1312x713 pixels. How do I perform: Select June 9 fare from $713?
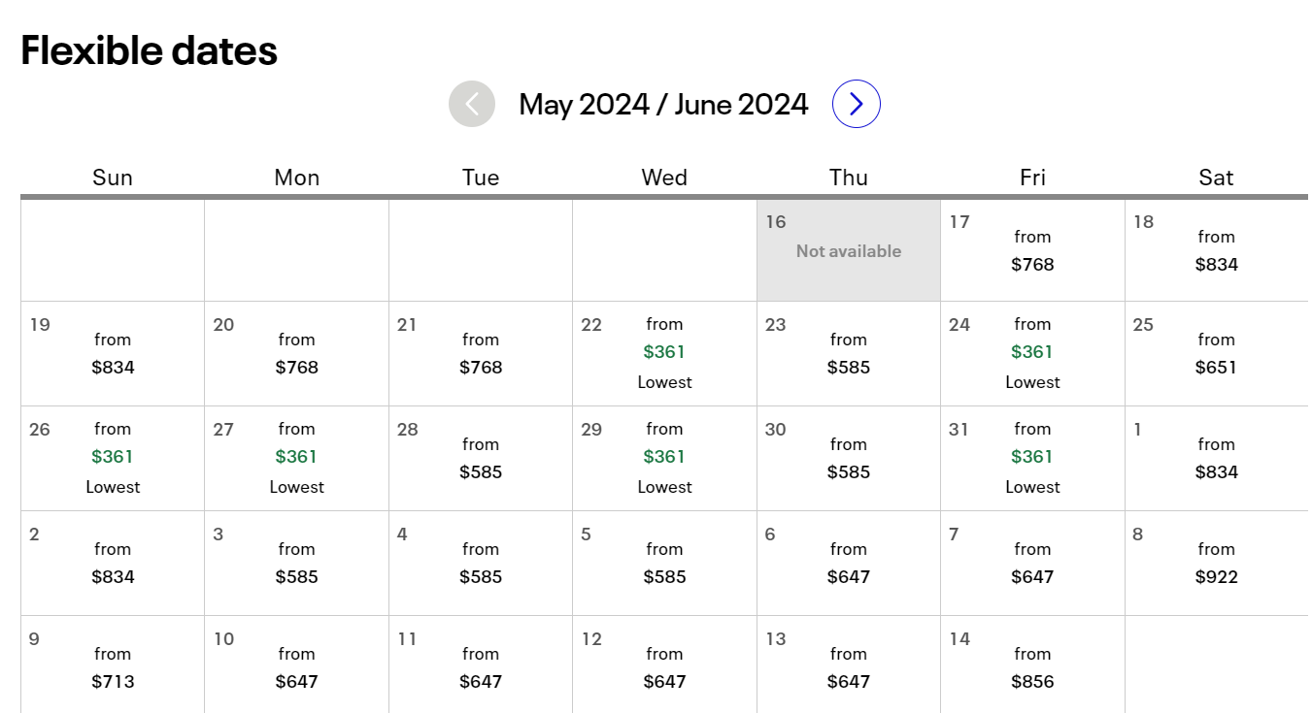(x=113, y=668)
